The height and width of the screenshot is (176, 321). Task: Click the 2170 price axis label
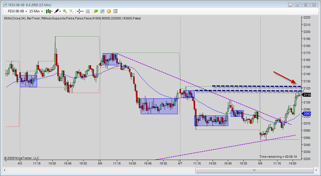coord(307,53)
